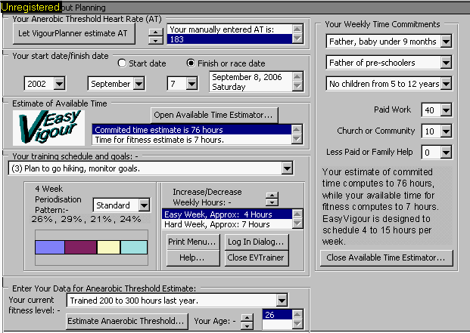470x333 pixels.
Task: Open Help from the button panel
Action: pos(193,257)
